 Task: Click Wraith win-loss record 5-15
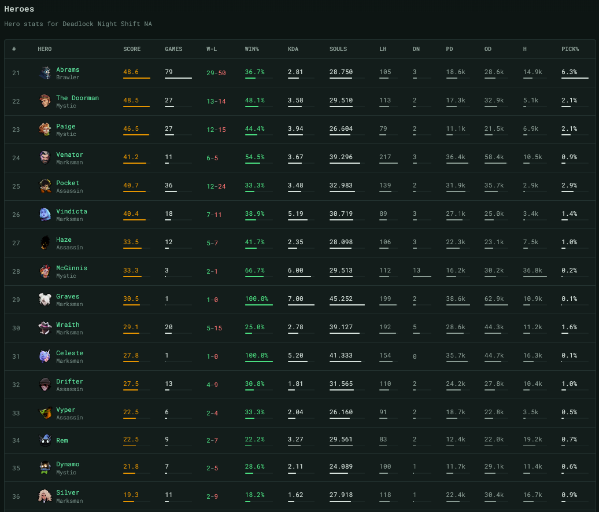point(214,327)
